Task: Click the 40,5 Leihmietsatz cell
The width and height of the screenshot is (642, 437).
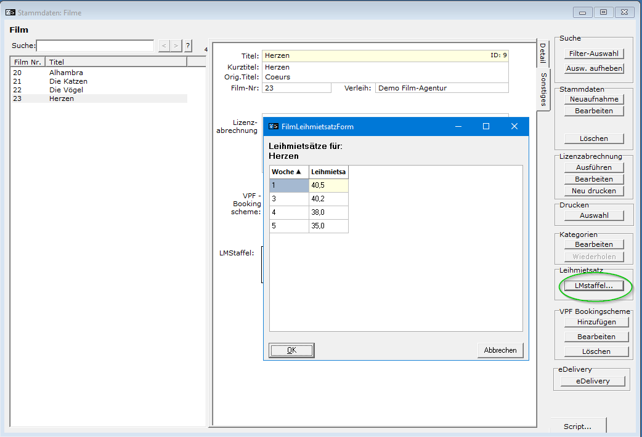Action: pos(328,185)
